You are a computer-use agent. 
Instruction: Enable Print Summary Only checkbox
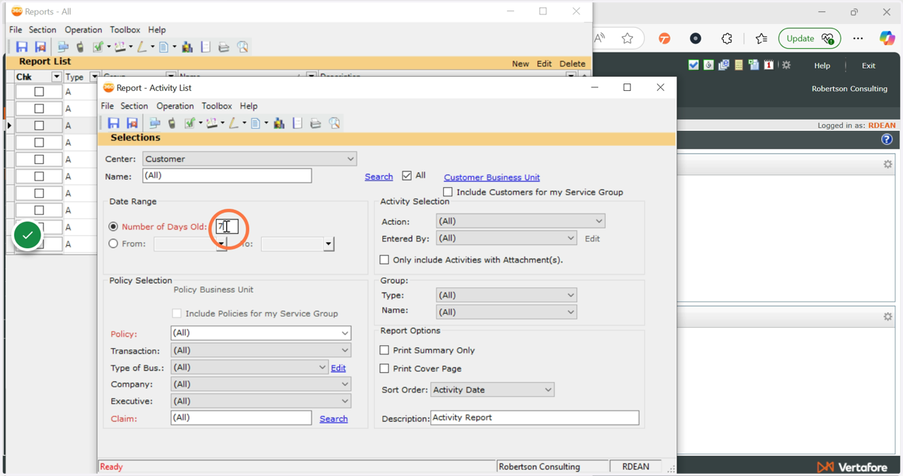(385, 350)
